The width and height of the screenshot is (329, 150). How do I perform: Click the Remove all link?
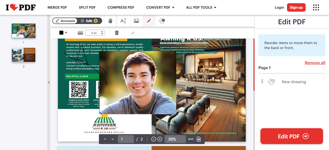315,63
